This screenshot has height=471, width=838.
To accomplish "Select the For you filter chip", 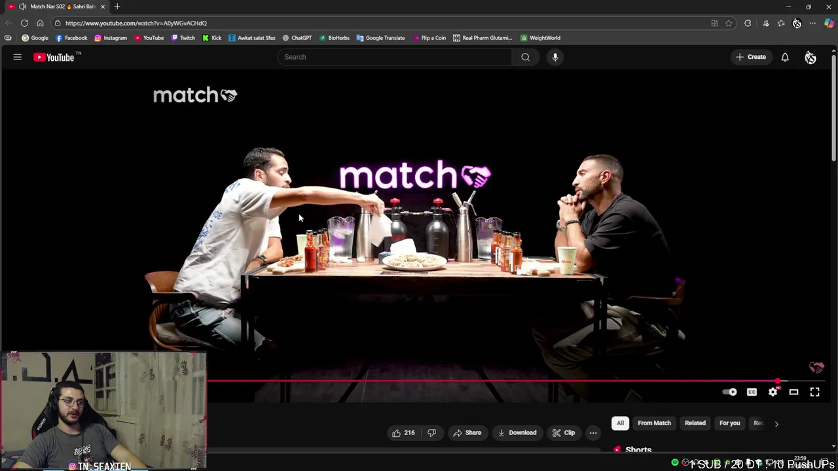I will tap(729, 423).
